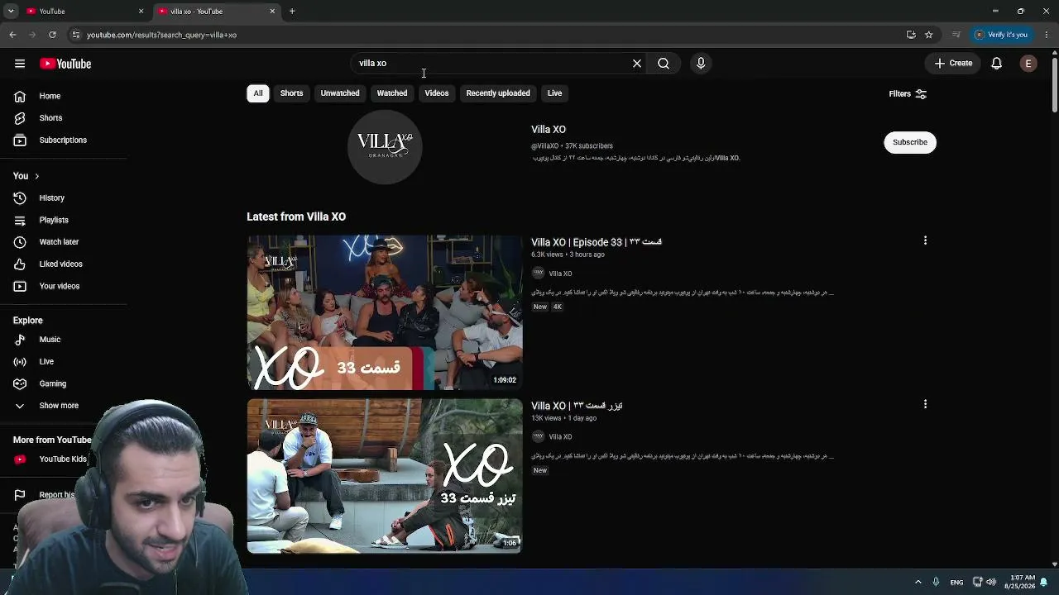Open the teaser video title link

coord(577,406)
